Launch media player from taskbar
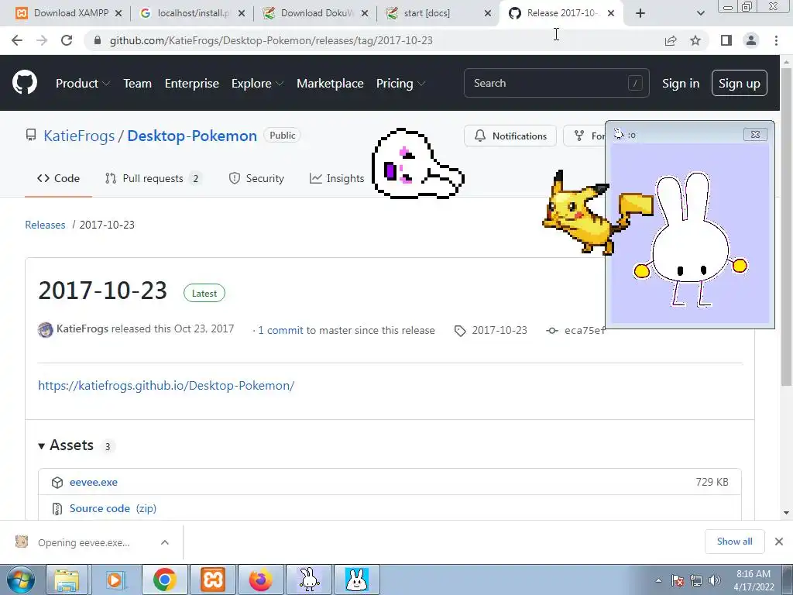The height and width of the screenshot is (595, 793). [x=115, y=580]
